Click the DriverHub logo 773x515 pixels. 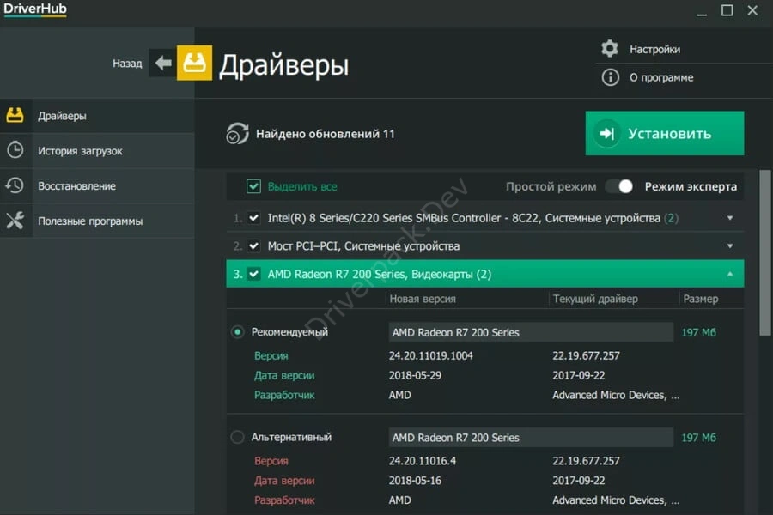click(x=35, y=9)
